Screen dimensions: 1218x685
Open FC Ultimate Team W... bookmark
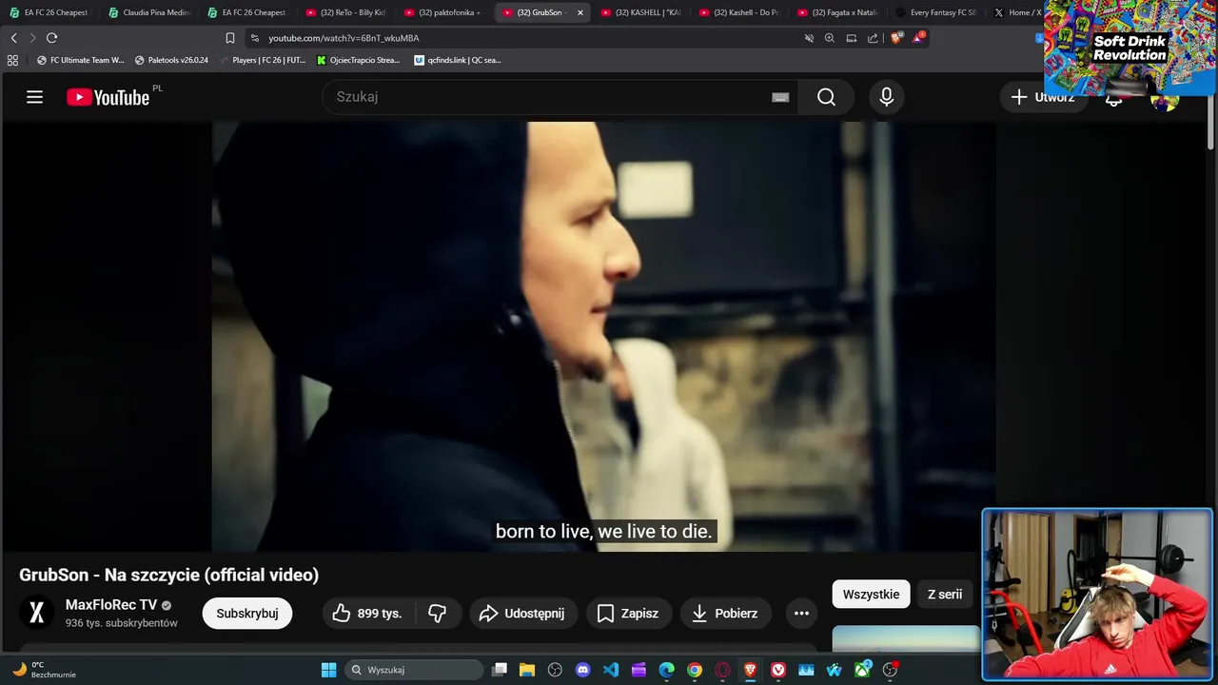[x=80, y=60]
